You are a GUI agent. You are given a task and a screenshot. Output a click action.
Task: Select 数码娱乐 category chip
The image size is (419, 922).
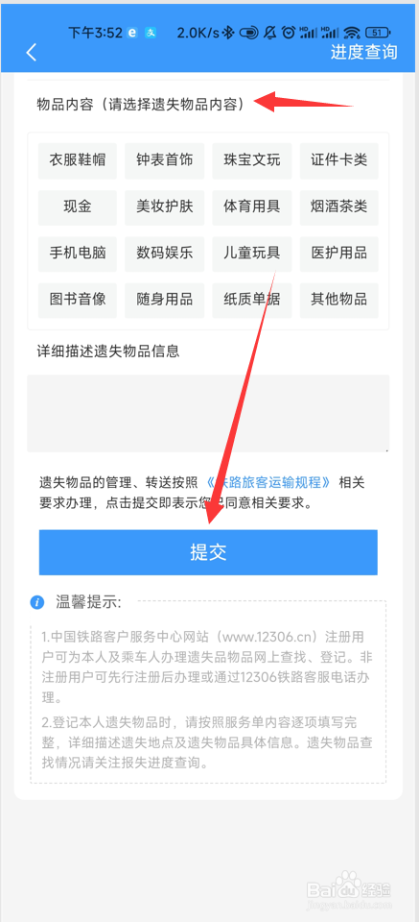tap(164, 254)
